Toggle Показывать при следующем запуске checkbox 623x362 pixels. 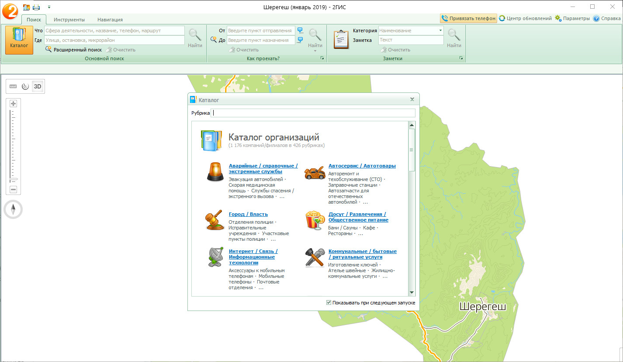pos(329,303)
